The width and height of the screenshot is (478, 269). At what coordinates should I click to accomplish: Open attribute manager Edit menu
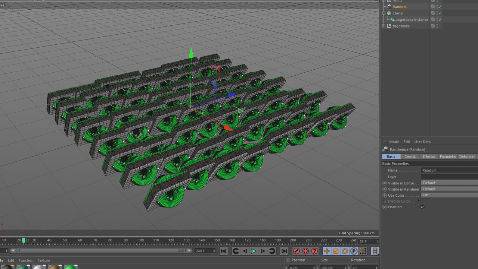[x=407, y=142]
